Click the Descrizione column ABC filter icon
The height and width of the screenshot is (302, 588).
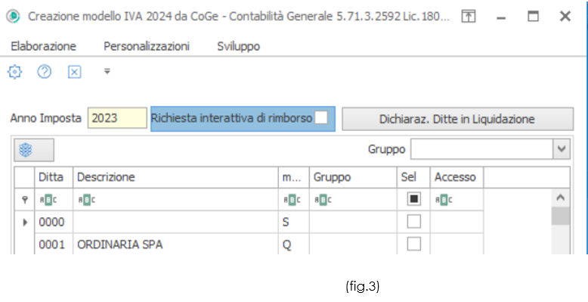pyautogui.click(x=87, y=201)
